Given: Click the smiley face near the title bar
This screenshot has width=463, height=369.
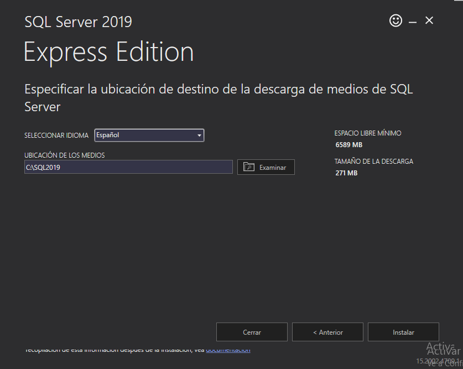Looking at the screenshot, I should (x=396, y=20).
